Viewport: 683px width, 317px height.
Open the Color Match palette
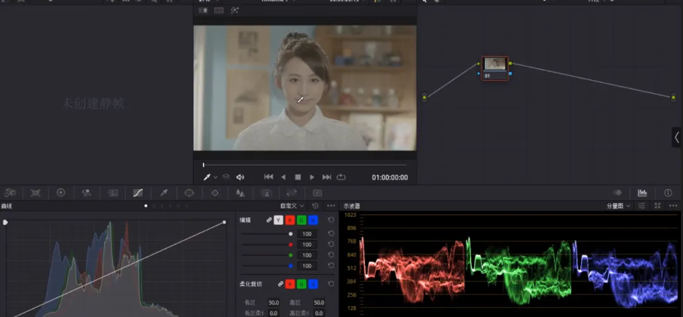(35, 193)
